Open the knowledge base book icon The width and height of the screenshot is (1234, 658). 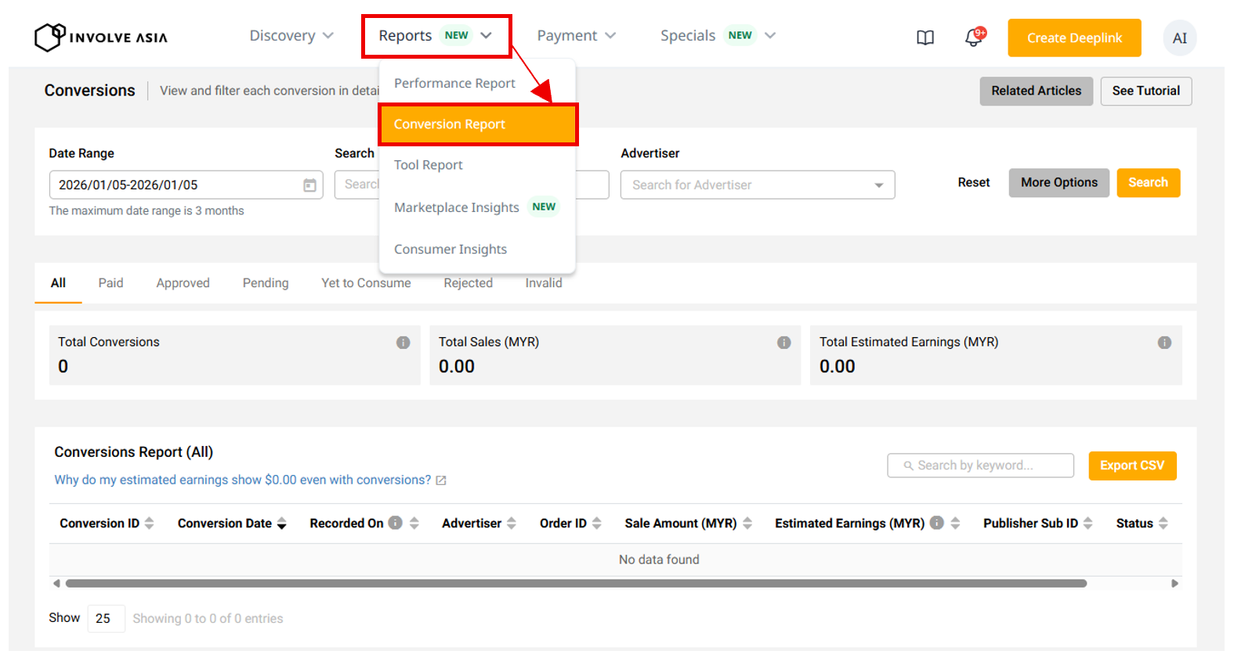click(x=925, y=38)
